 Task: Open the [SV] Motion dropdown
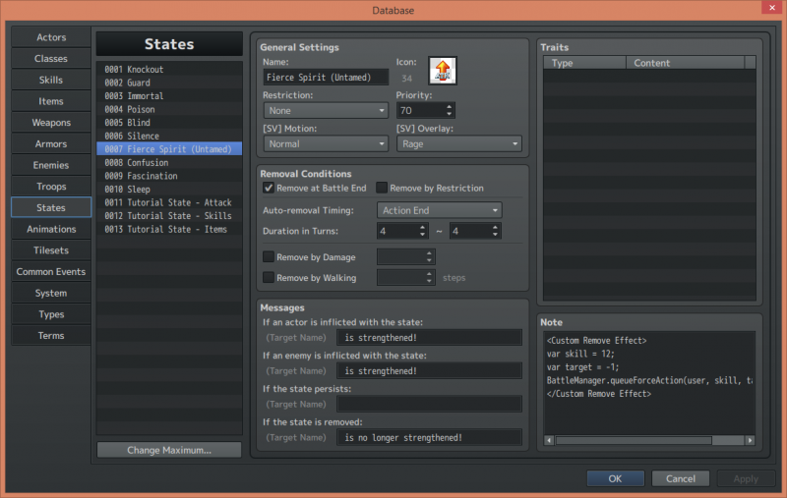[326, 143]
